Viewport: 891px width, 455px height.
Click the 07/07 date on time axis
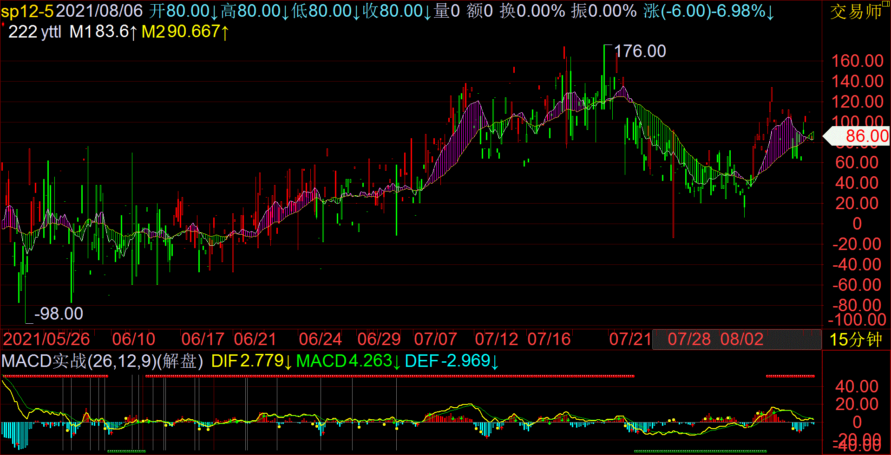click(x=435, y=339)
